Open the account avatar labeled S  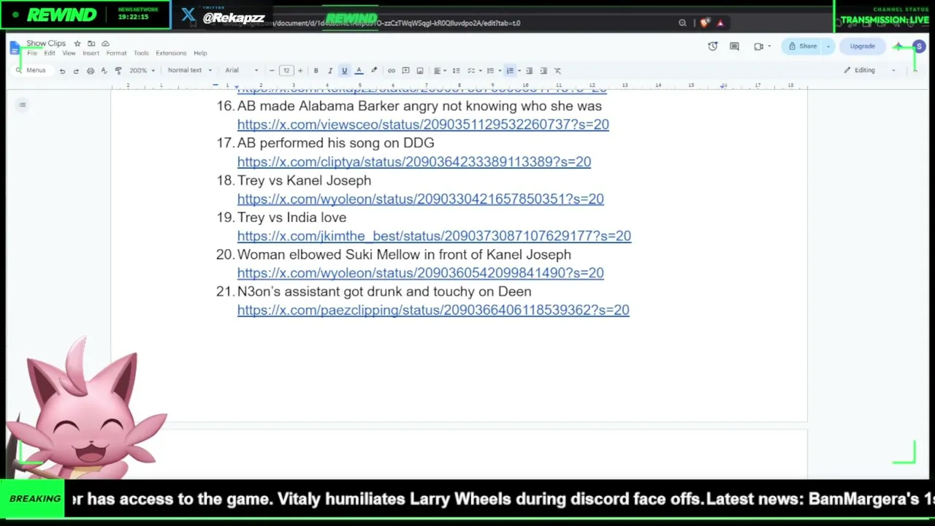click(919, 46)
